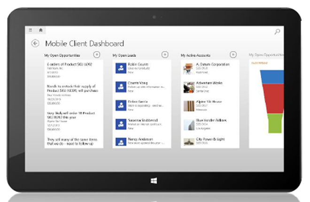Add new item to My Open Opportunities

coord(97,55)
